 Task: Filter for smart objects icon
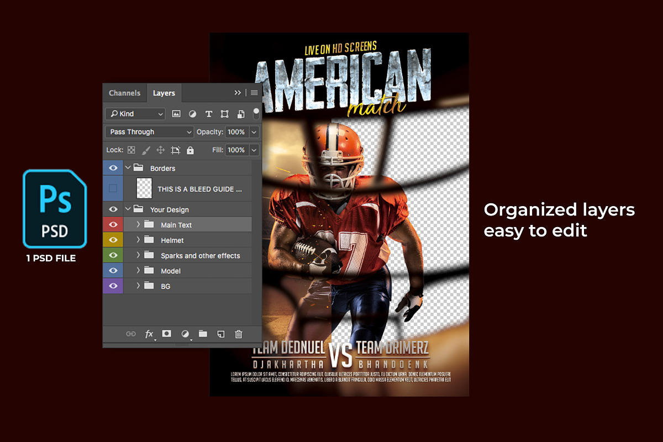[x=241, y=114]
